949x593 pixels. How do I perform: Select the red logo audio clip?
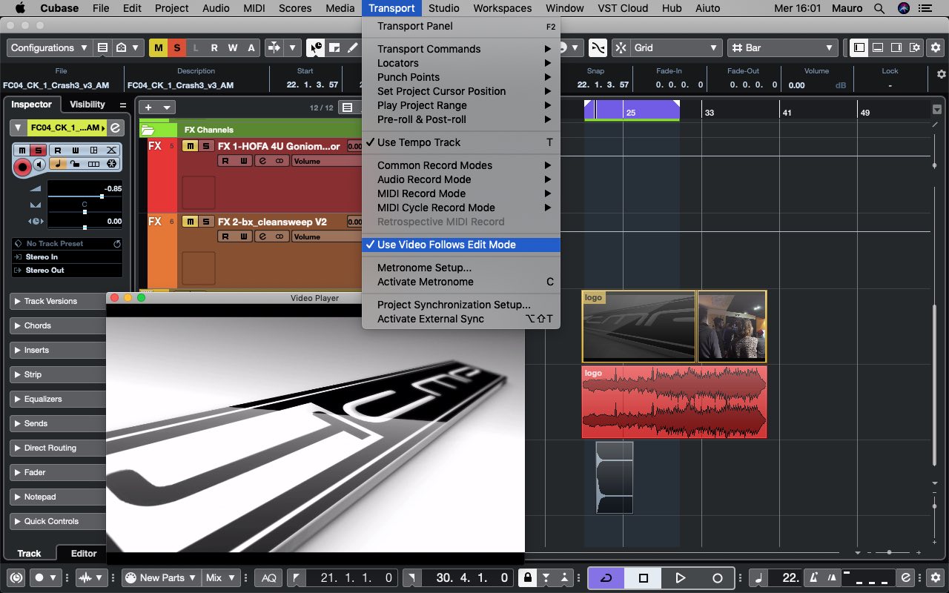674,402
